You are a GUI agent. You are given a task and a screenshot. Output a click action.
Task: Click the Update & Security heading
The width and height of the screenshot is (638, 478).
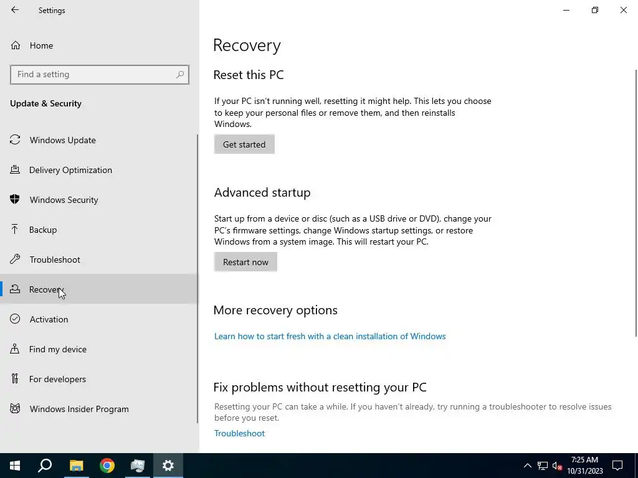click(x=45, y=103)
